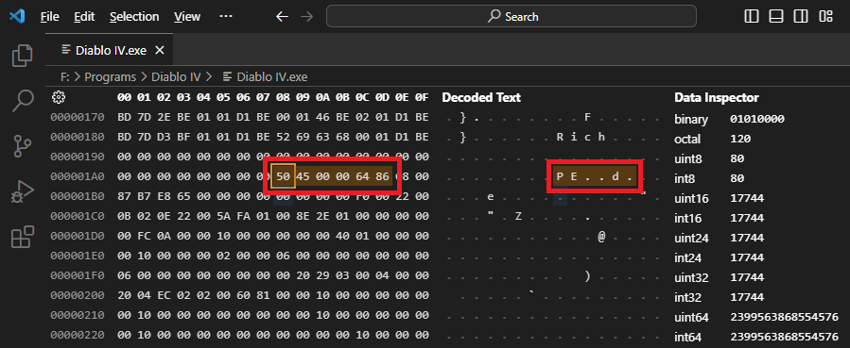
Task: Toggle the secondary side bar layout
Action: (801, 16)
